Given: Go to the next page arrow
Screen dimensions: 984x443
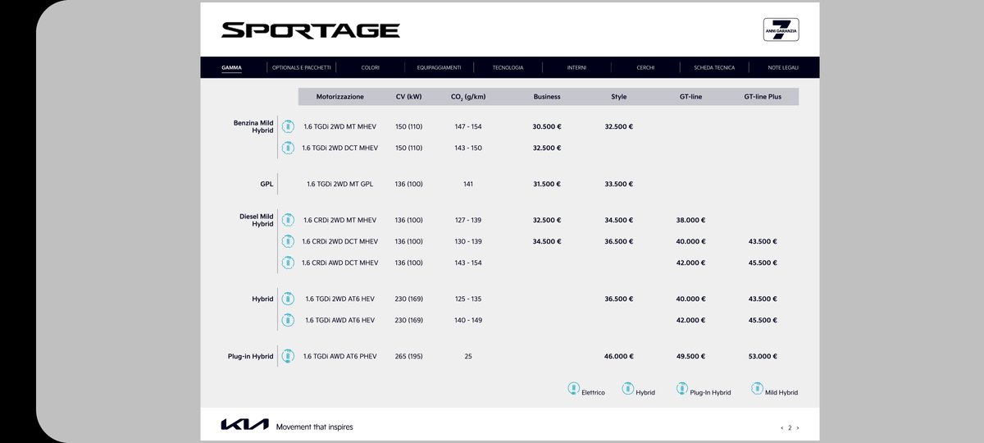Looking at the screenshot, I should click(797, 427).
